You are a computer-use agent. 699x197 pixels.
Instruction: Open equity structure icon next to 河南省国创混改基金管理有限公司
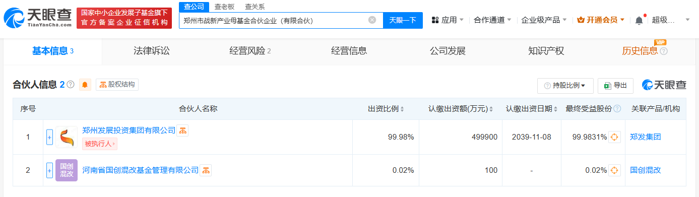click(206, 170)
